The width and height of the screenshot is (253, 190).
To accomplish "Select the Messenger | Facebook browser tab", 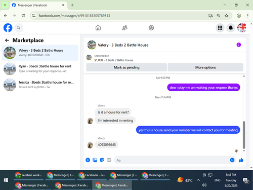I will 38,5.
